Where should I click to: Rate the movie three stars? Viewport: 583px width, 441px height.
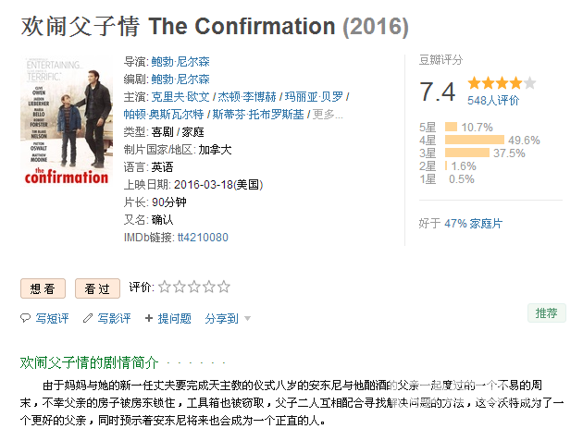click(194, 287)
